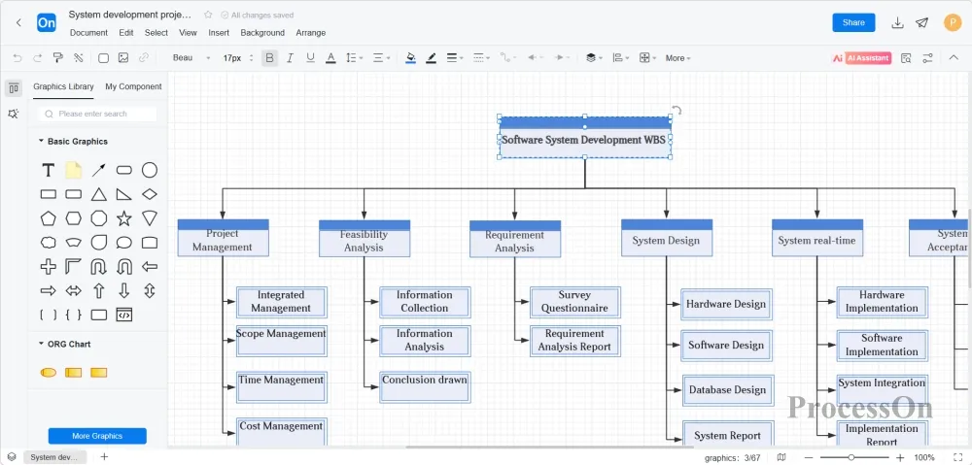
Task: Select the format painter tool
Action: pyautogui.click(x=57, y=58)
